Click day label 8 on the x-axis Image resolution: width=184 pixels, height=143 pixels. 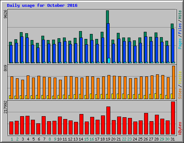[x=50, y=139]
